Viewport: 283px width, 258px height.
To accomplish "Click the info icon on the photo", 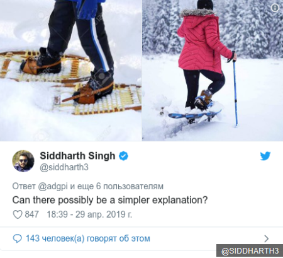I will [275, 8].
